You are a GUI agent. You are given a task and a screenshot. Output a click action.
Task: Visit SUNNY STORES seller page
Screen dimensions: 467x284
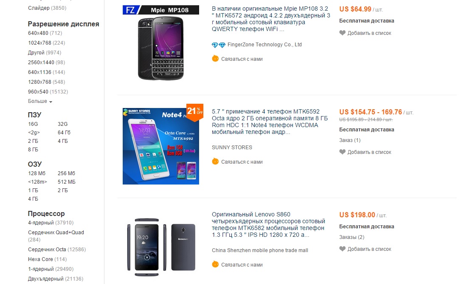point(232,148)
